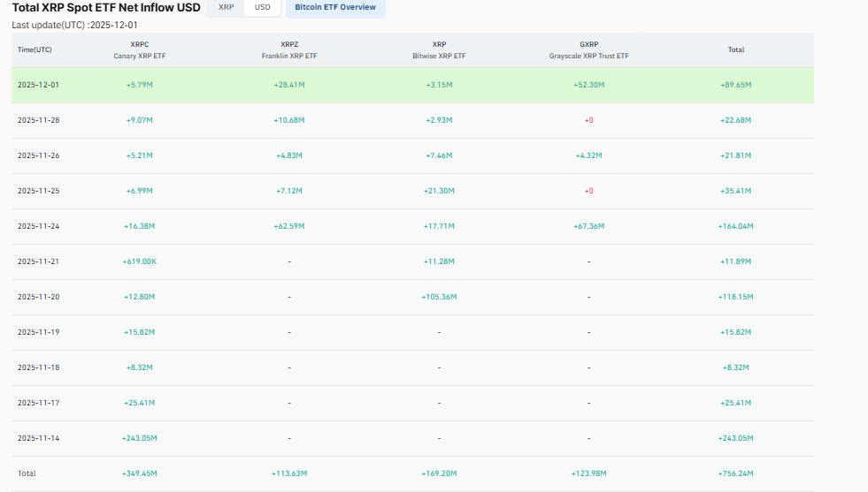Image resolution: width=868 pixels, height=492 pixels.
Task: Click the GXRP Grayscale XRP Trust ETF header
Action: (x=588, y=49)
